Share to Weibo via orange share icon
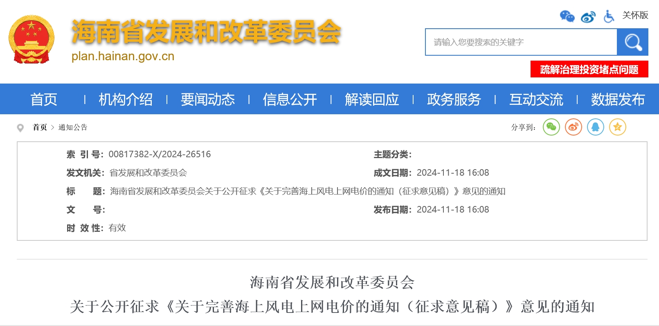The width and height of the screenshot is (659, 326). point(573,127)
